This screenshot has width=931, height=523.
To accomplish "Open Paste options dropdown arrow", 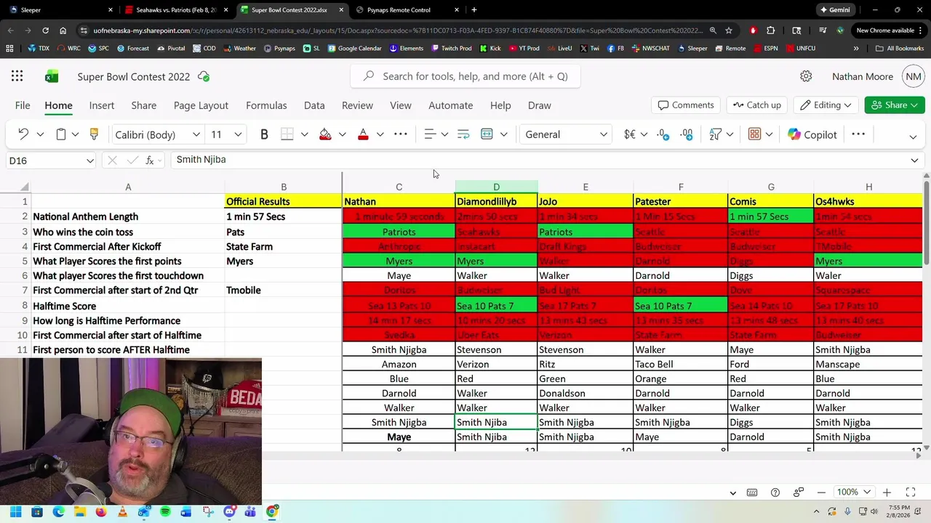I will coord(75,134).
